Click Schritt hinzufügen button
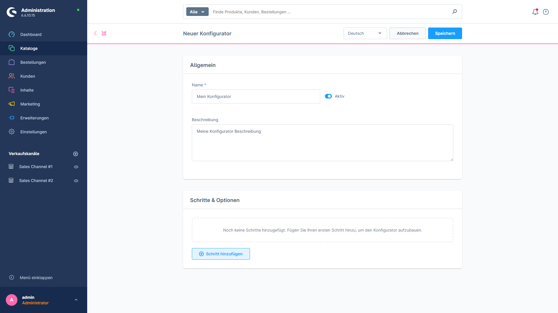This screenshot has height=313, width=558. pos(221,254)
